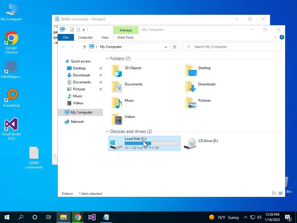297x223 pixels.
Task: Open the taskbar search magnifier
Action: tap(21, 217)
